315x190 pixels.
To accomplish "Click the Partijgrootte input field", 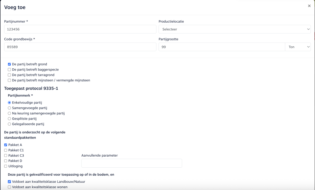I will [221, 47].
